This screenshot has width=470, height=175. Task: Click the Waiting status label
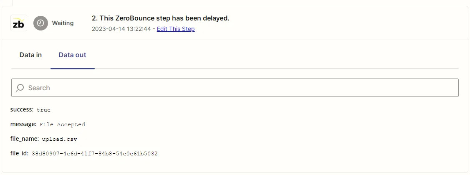point(63,23)
